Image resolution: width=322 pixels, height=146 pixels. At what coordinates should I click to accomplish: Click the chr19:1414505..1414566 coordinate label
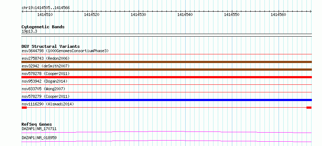tap(46, 8)
